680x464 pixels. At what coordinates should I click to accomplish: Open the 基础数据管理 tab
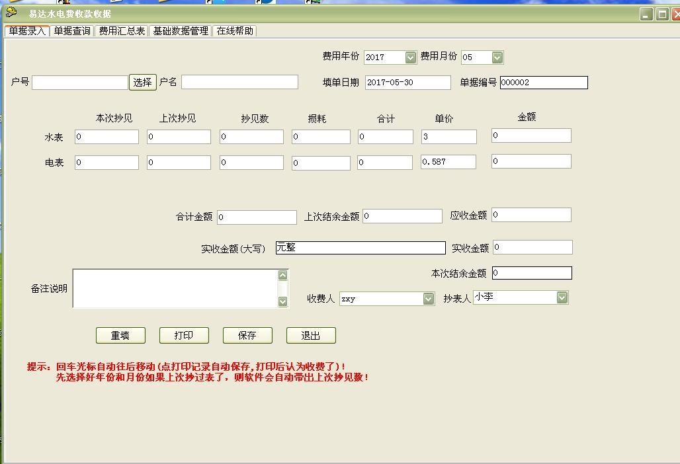pos(181,31)
